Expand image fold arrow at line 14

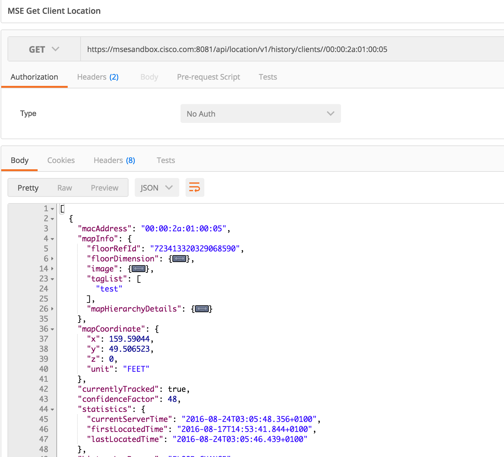coord(52,269)
